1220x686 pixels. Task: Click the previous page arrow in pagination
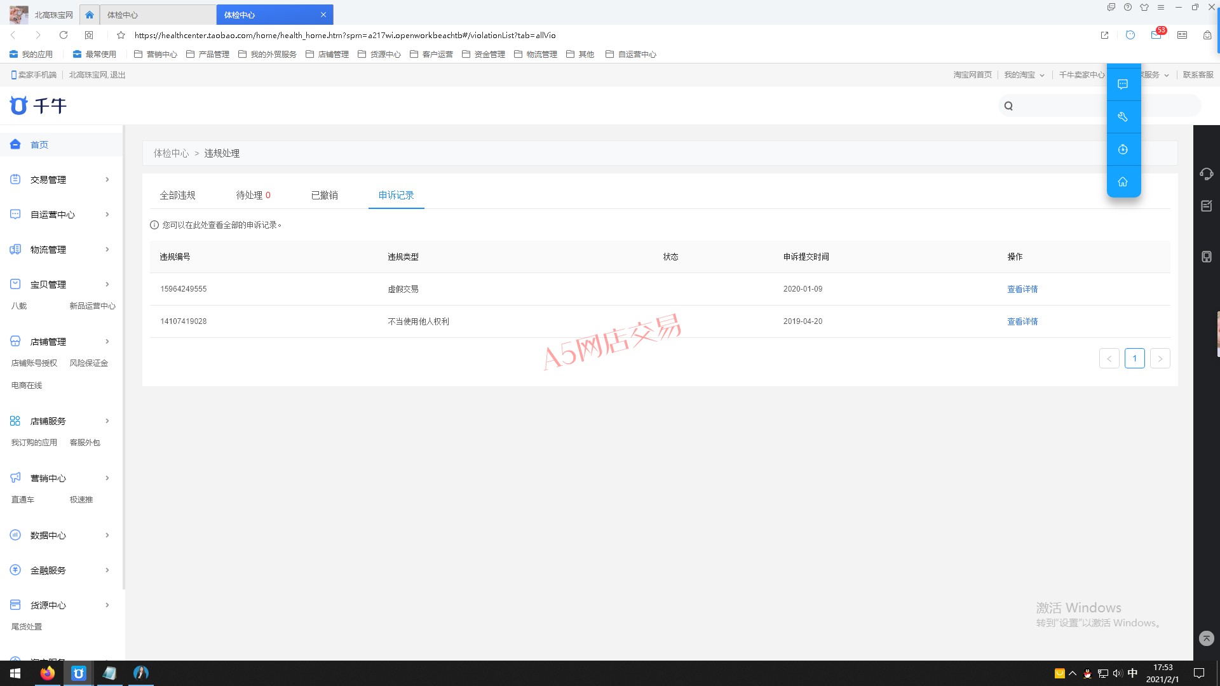click(x=1109, y=358)
